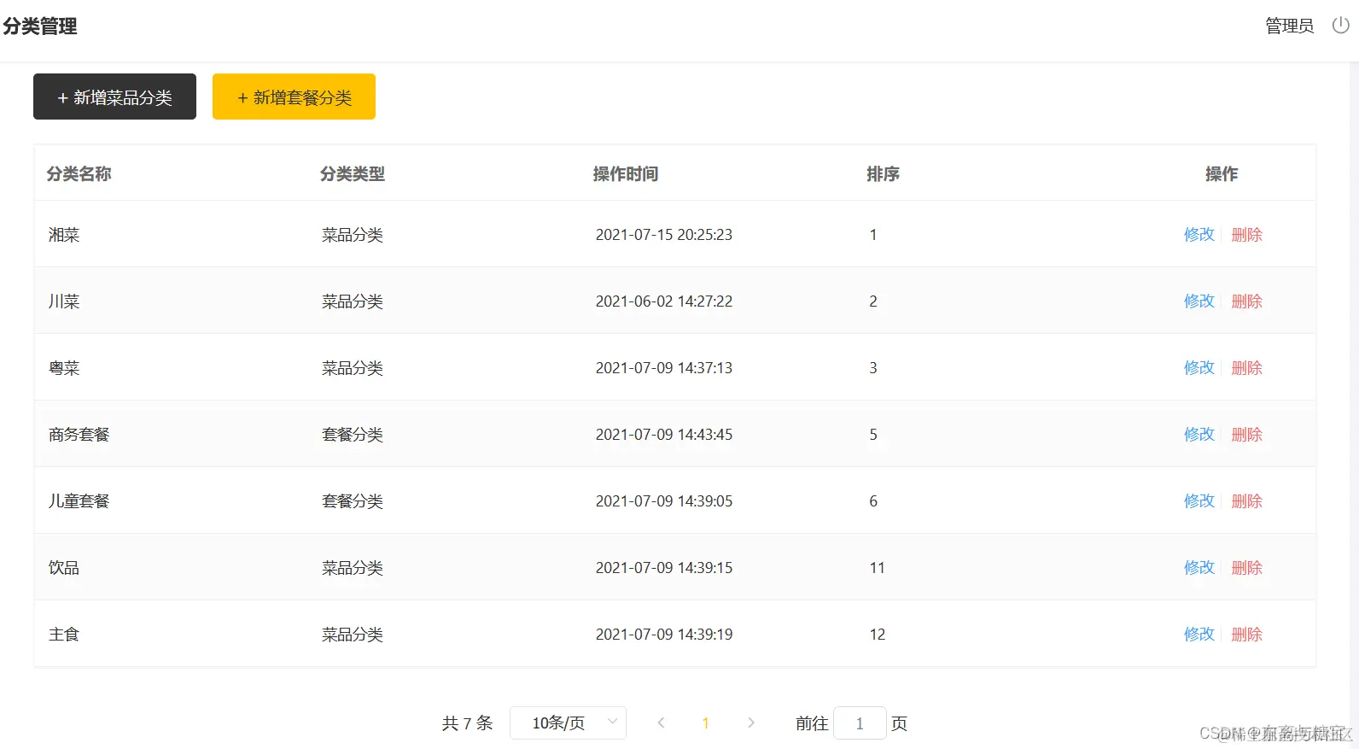Image resolution: width=1359 pixels, height=749 pixels.
Task: Click the 排序 column header
Action: 883,173
